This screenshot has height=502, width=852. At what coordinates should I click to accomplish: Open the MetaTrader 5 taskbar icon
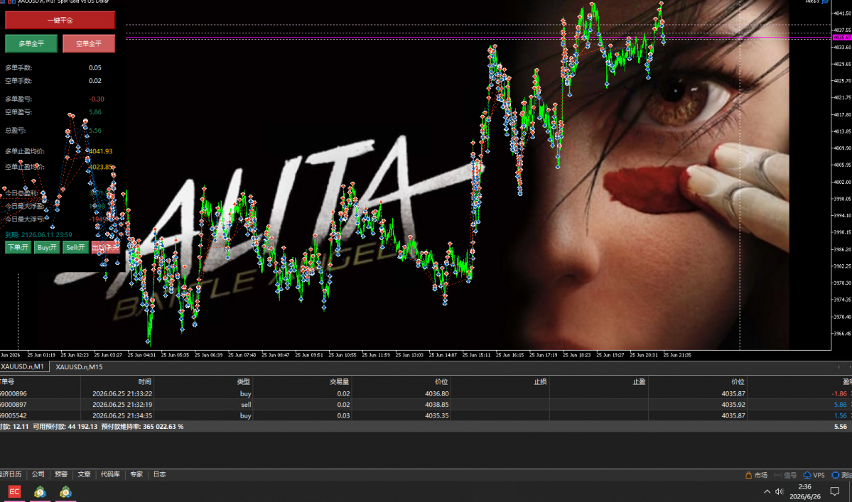[40, 491]
